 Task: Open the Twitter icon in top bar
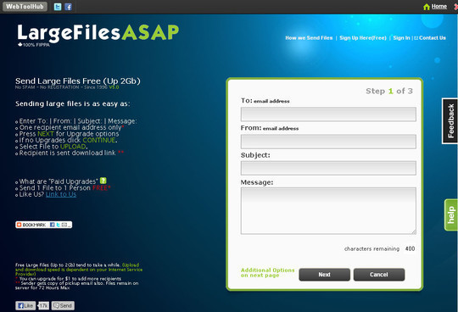click(58, 7)
